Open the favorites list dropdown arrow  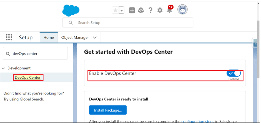(122, 11)
